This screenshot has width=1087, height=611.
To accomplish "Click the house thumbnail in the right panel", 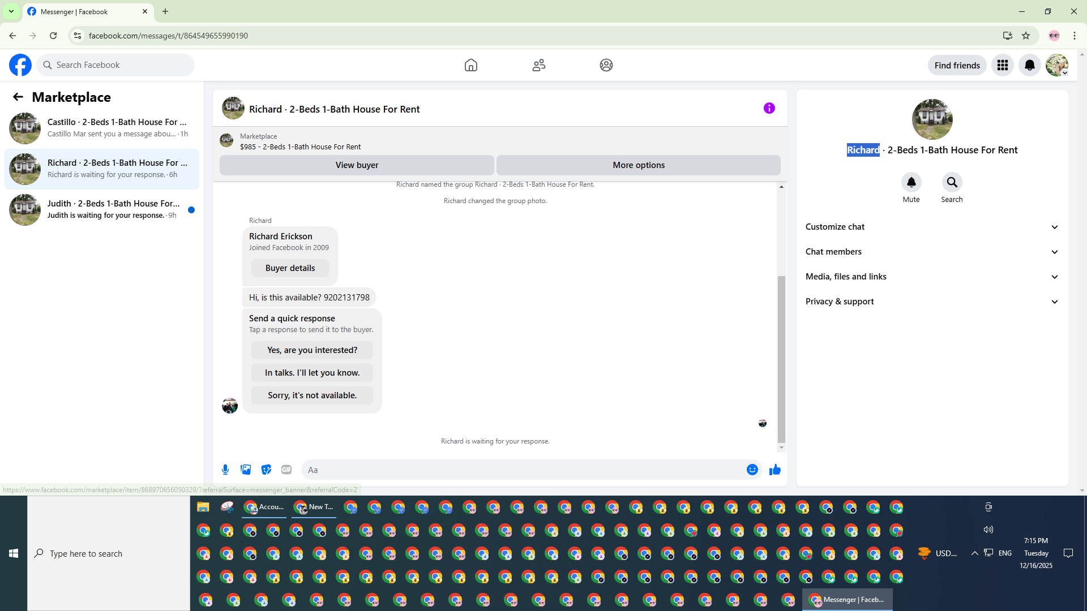I will tap(932, 119).
